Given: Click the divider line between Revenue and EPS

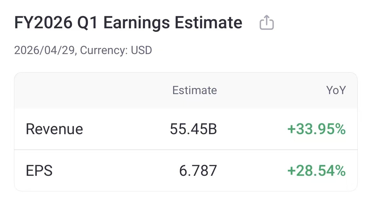Looking at the screenshot, I should point(186,150).
